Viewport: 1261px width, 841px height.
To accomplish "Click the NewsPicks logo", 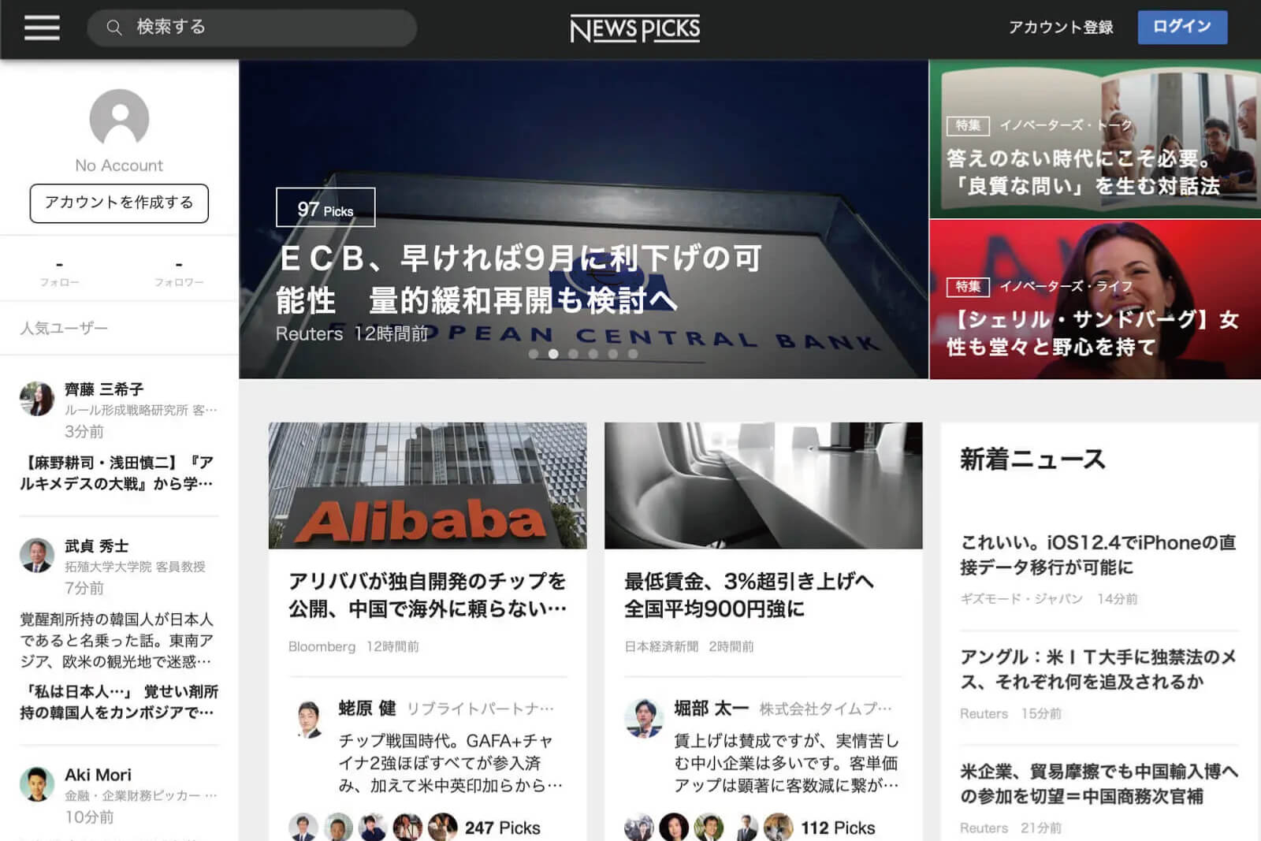I will click(635, 29).
